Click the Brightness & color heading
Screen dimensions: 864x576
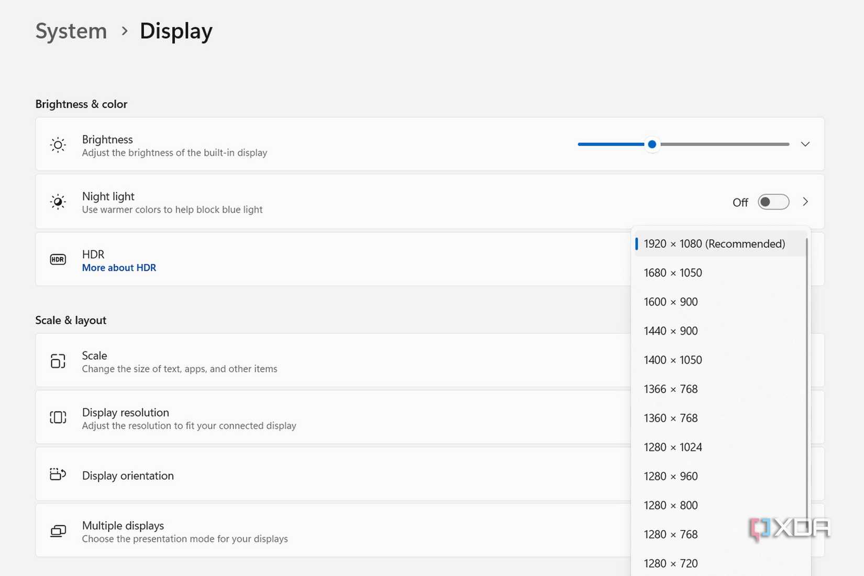81,104
